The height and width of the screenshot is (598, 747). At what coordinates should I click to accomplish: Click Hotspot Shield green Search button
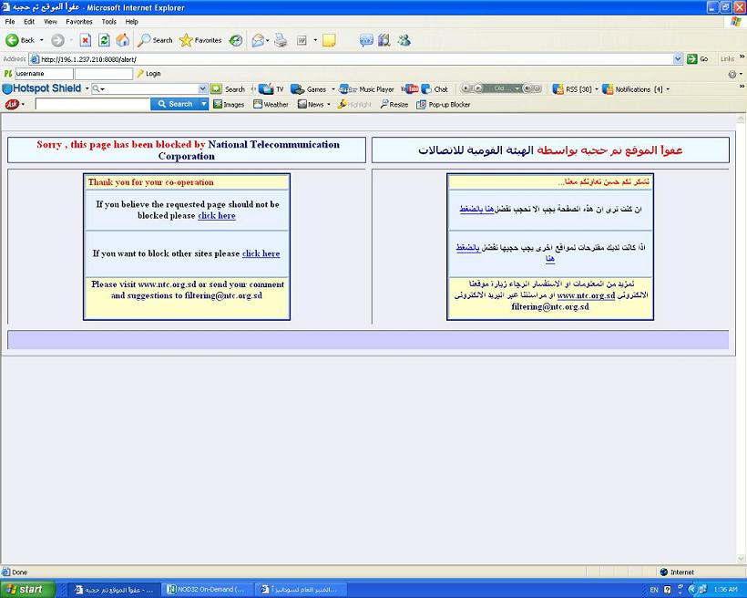click(x=228, y=89)
